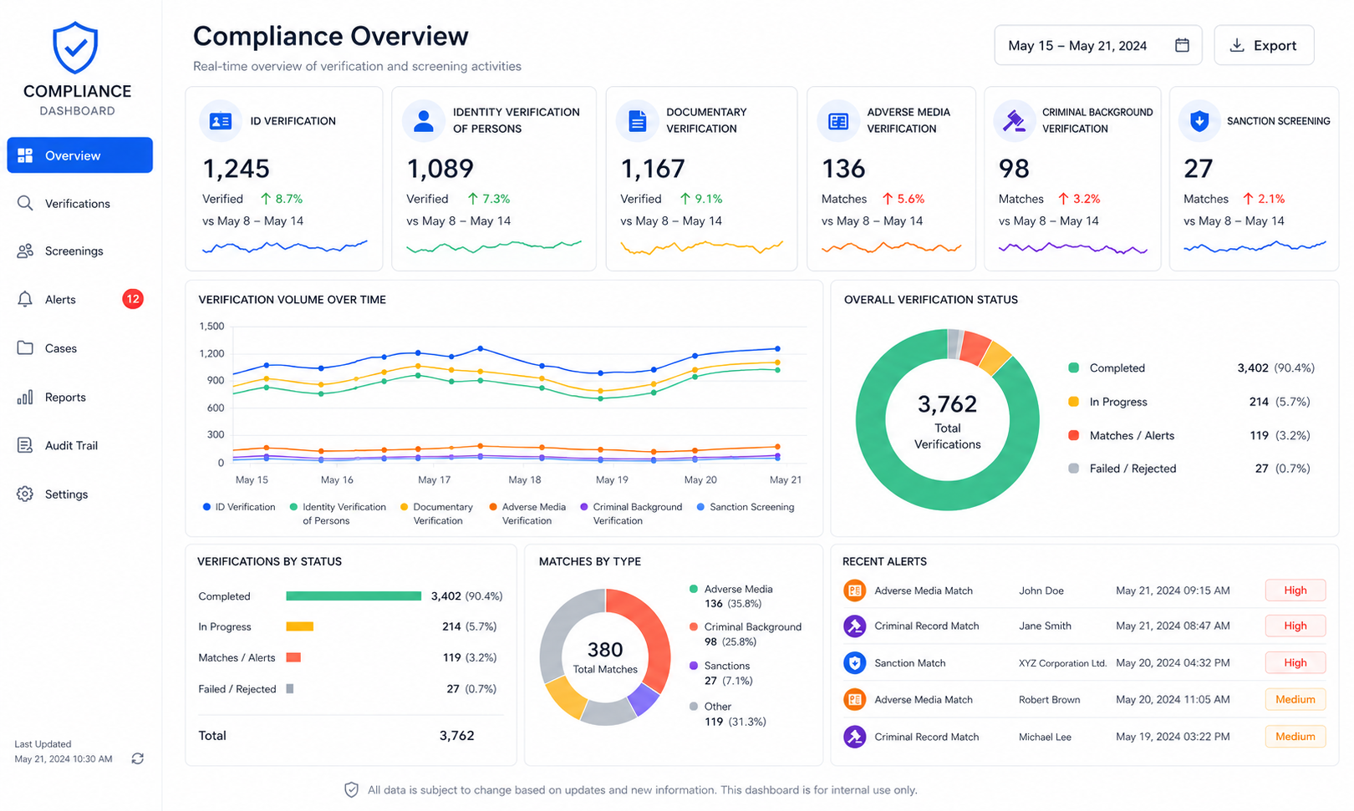The image size is (1354, 811).
Task: Open the alert name Jane Smith
Action: click(x=1045, y=626)
